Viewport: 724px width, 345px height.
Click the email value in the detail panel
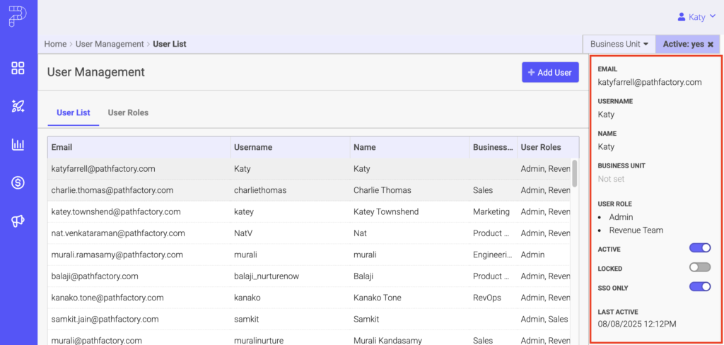point(650,83)
